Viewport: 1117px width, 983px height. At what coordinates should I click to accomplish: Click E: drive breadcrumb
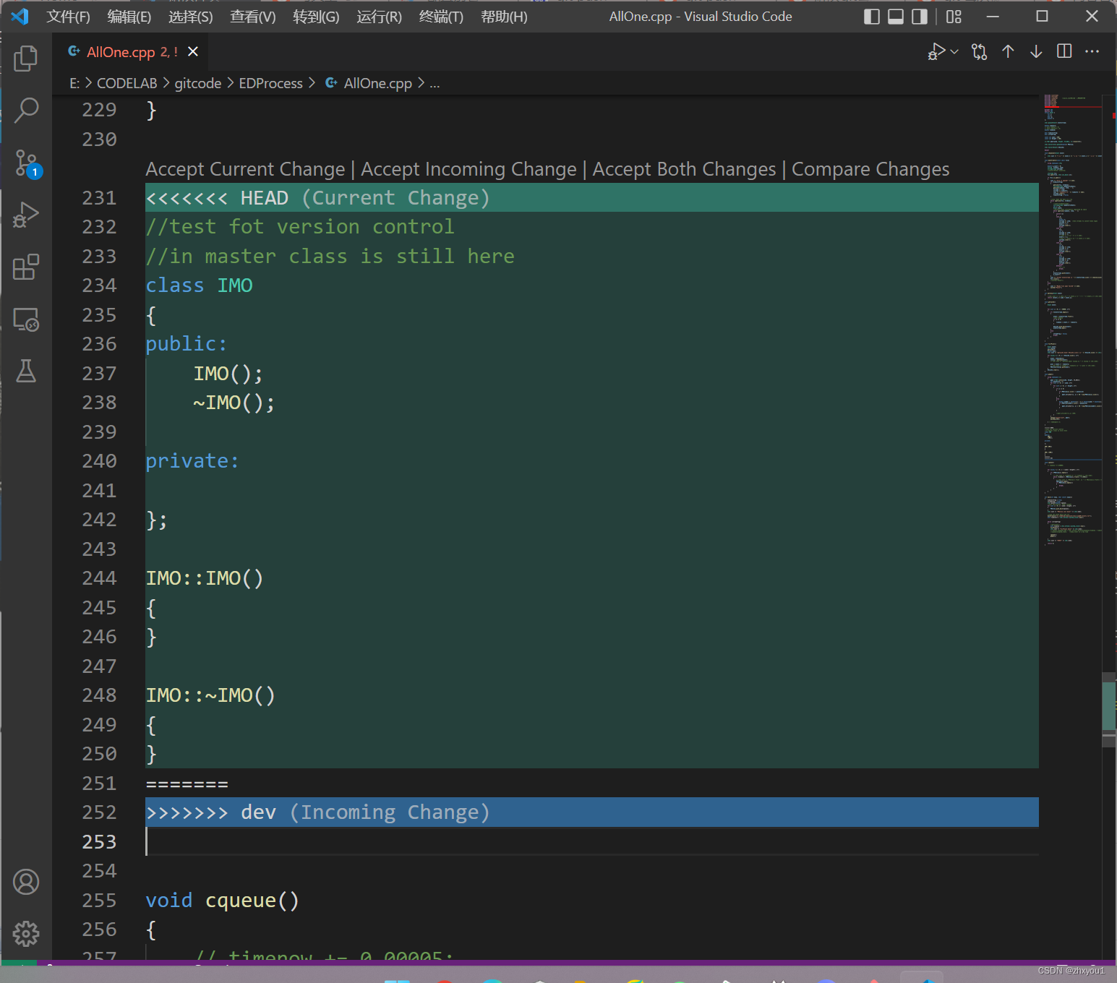coord(74,83)
